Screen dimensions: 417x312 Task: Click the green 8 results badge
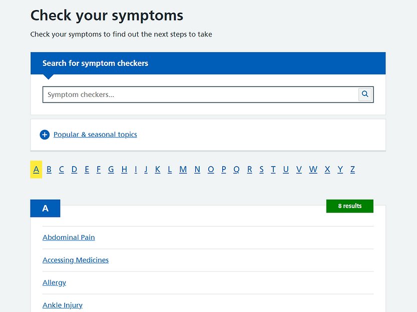[349, 205]
